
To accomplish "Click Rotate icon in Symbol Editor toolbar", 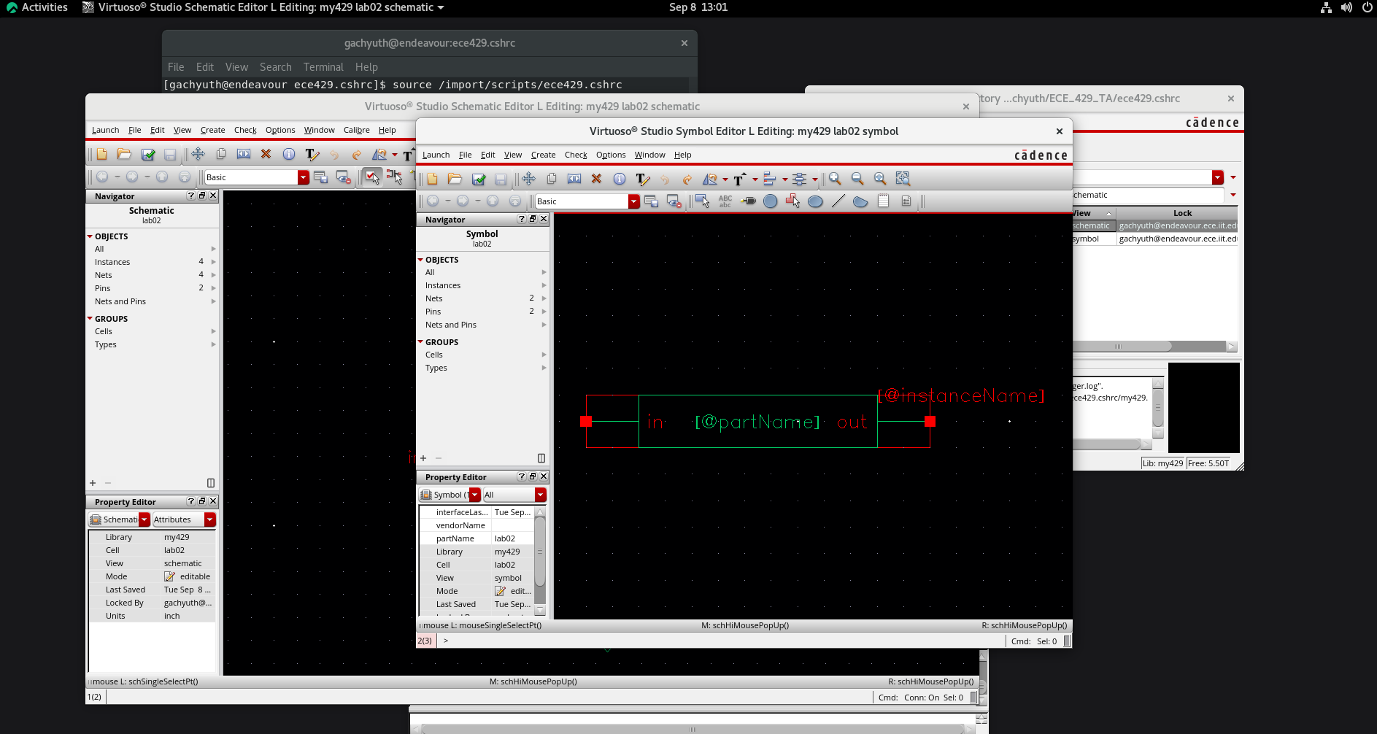I will coord(709,179).
